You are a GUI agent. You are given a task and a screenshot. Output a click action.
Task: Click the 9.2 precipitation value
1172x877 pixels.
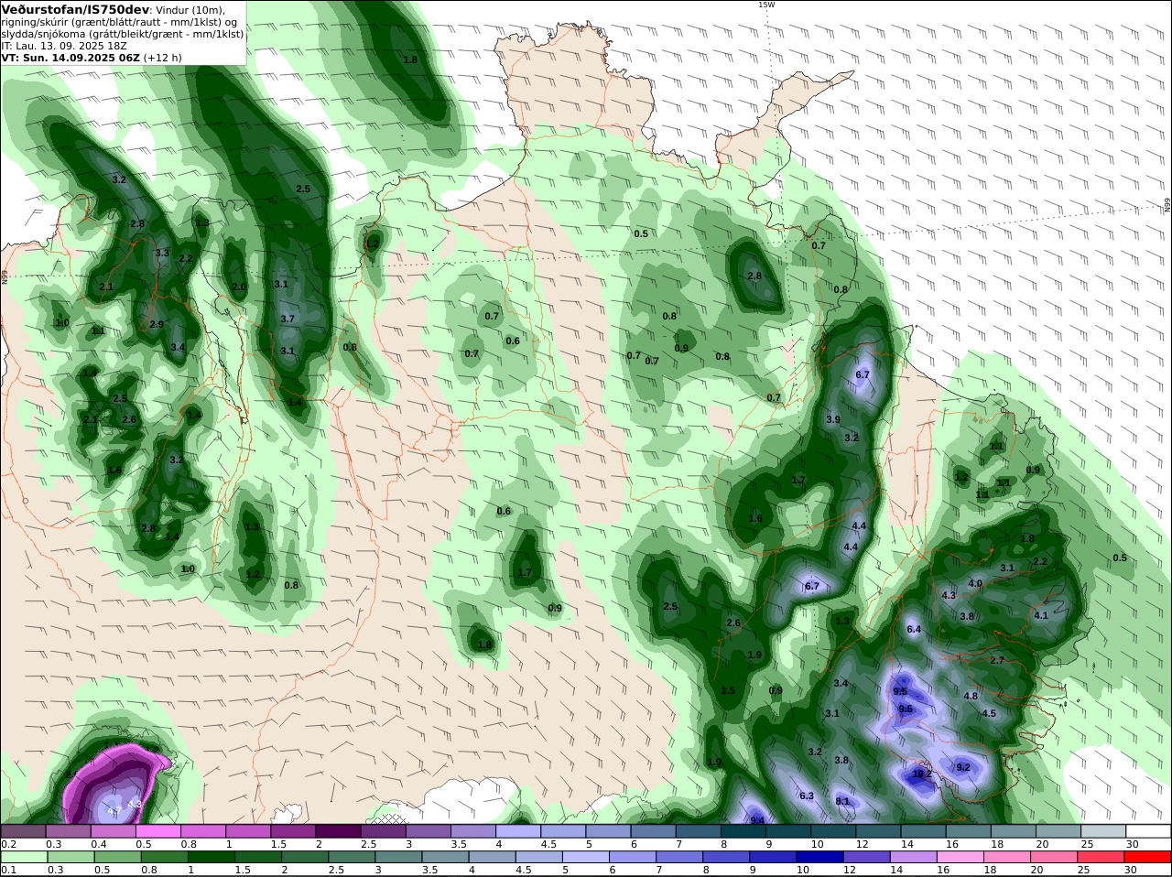tap(963, 768)
